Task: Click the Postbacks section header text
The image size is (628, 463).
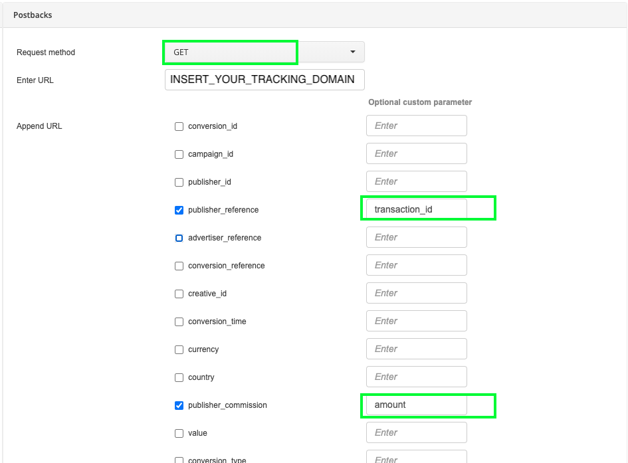Action: coord(33,15)
